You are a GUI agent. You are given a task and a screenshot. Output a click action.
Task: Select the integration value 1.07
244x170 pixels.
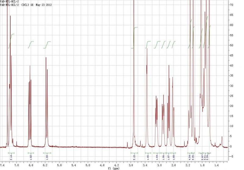click(169, 158)
